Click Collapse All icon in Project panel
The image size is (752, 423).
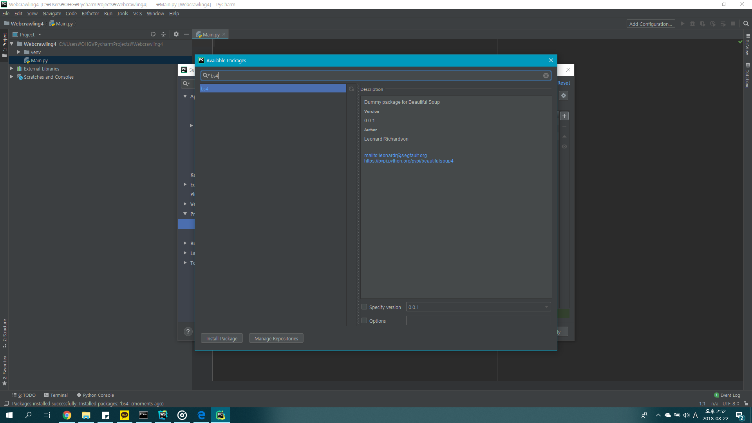point(163,34)
